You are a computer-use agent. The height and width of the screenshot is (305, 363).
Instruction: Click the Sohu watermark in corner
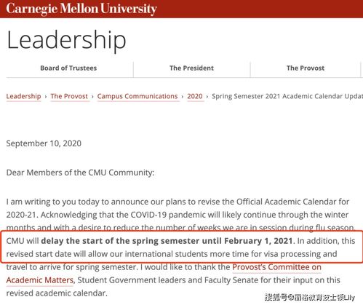[x=310, y=297]
